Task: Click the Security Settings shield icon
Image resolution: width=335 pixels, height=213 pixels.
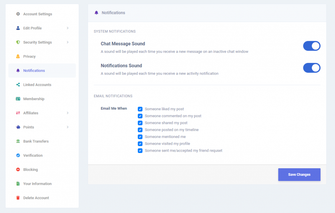Action: pyautogui.click(x=18, y=42)
